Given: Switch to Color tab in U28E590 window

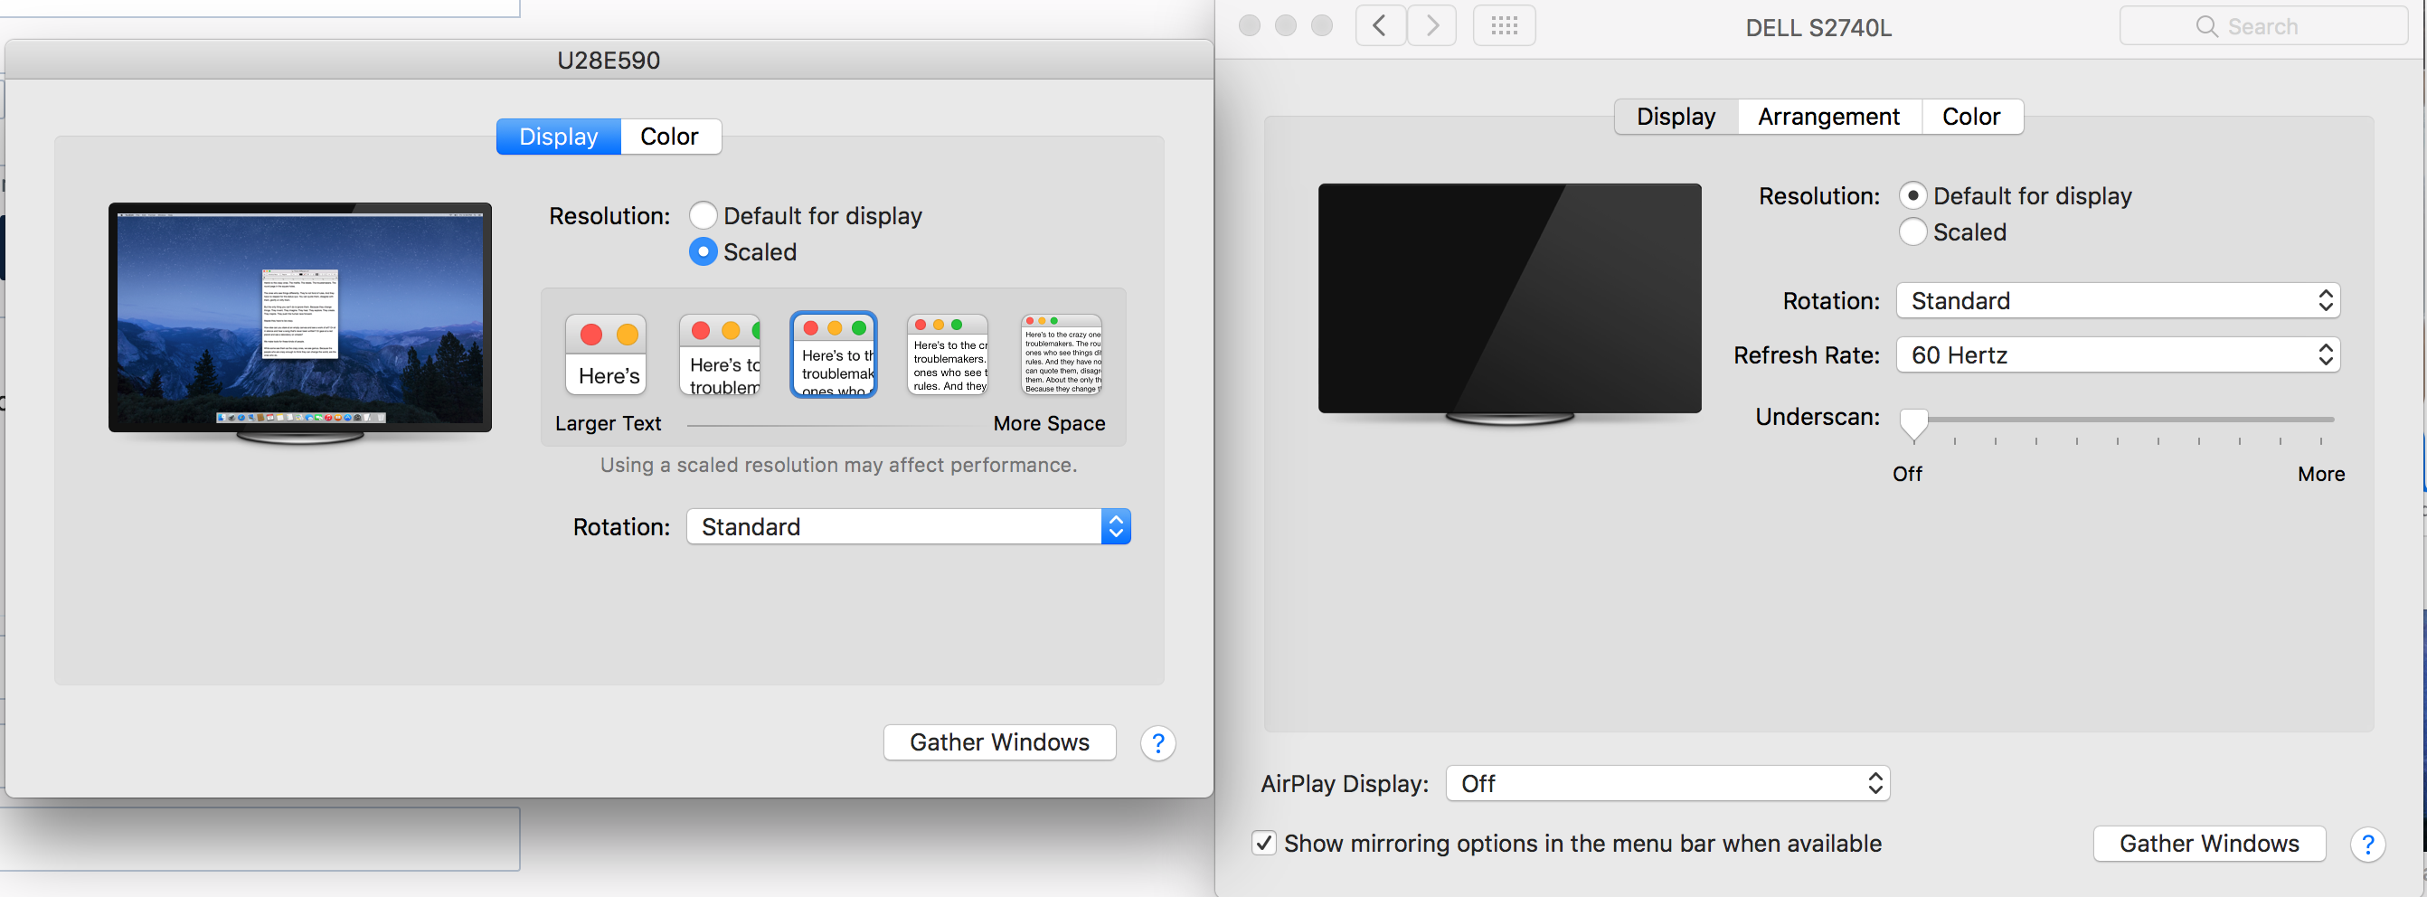Looking at the screenshot, I should (x=670, y=137).
